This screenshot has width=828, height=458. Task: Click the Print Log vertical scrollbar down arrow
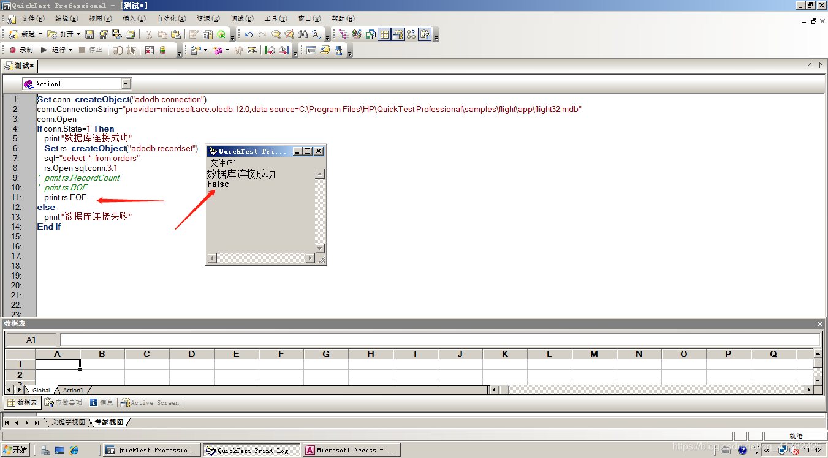click(320, 248)
